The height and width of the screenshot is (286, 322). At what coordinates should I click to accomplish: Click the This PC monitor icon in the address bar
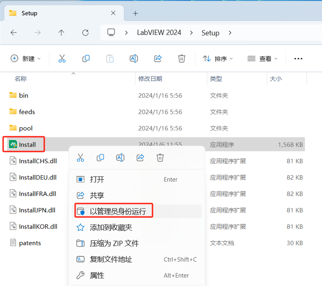click(111, 32)
